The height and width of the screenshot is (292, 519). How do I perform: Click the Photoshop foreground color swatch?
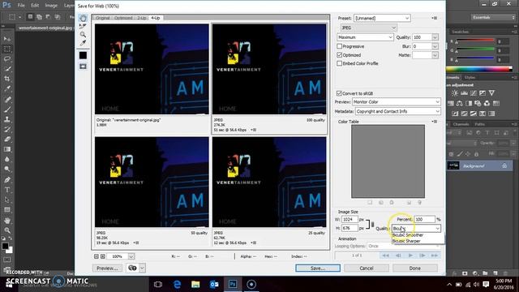(x=5, y=246)
